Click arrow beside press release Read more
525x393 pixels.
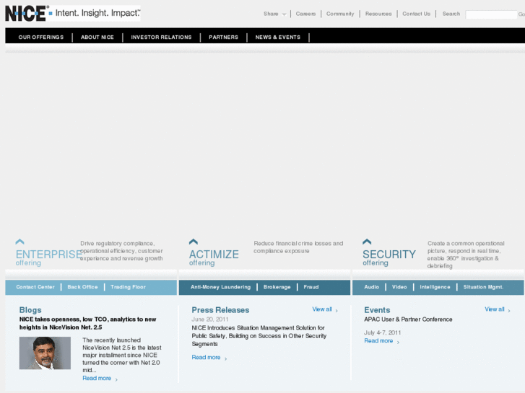click(225, 358)
